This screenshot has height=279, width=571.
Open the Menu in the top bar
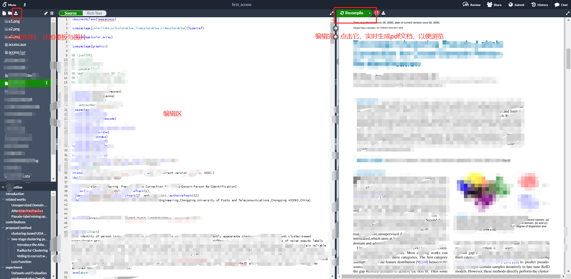tap(9, 4)
